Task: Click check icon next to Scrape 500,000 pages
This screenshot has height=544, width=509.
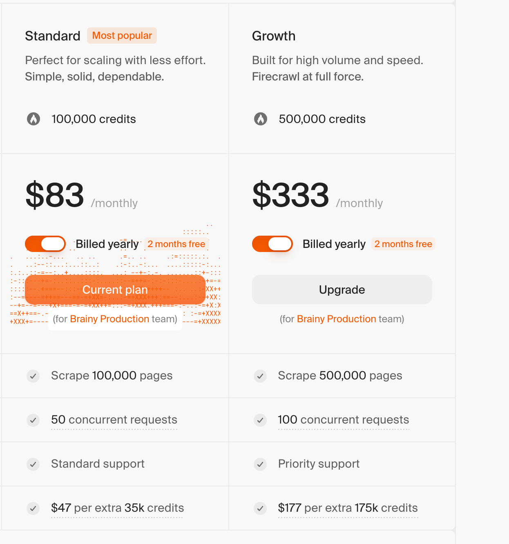Action: pyautogui.click(x=260, y=376)
